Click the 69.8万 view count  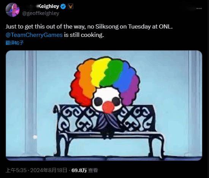tap(79, 170)
